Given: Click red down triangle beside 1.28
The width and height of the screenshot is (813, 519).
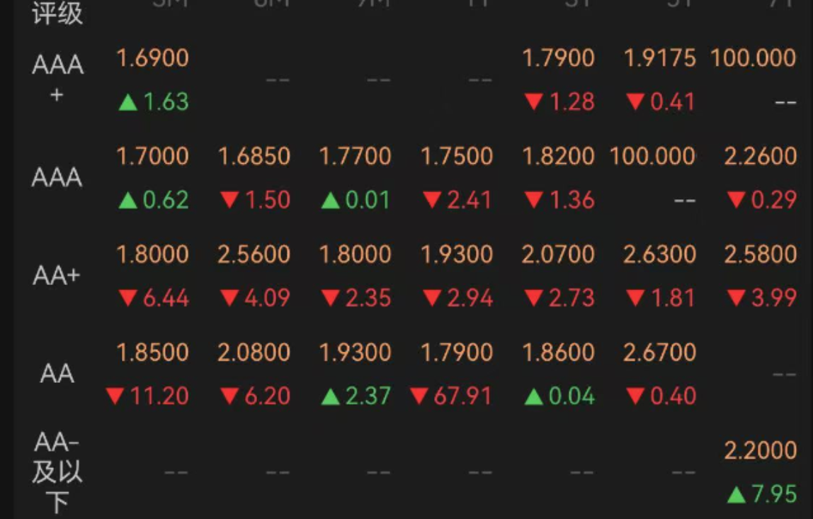Looking at the screenshot, I should 533,101.
